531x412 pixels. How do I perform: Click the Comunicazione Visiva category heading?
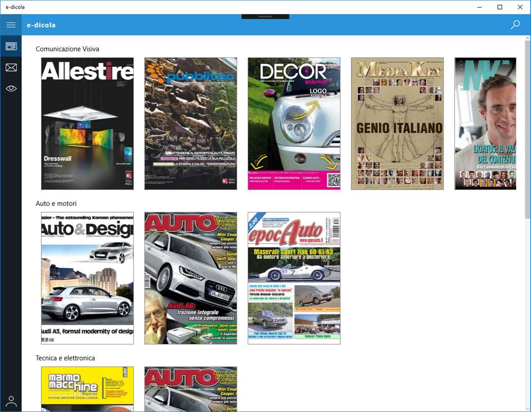67,49
